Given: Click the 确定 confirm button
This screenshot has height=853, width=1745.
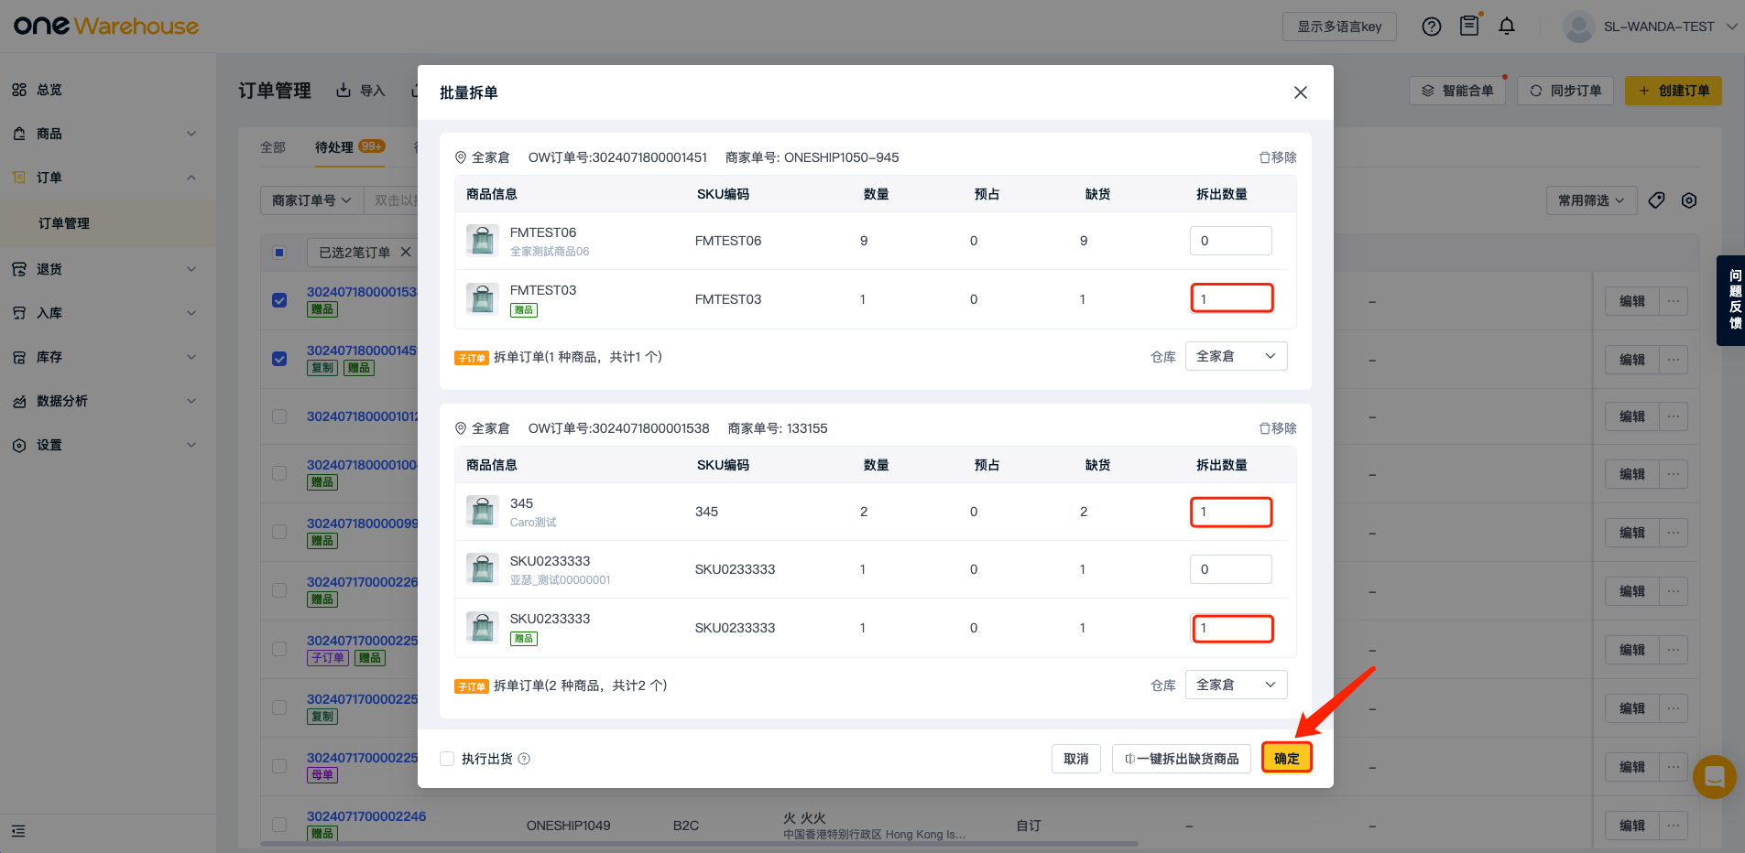Looking at the screenshot, I should (1286, 758).
